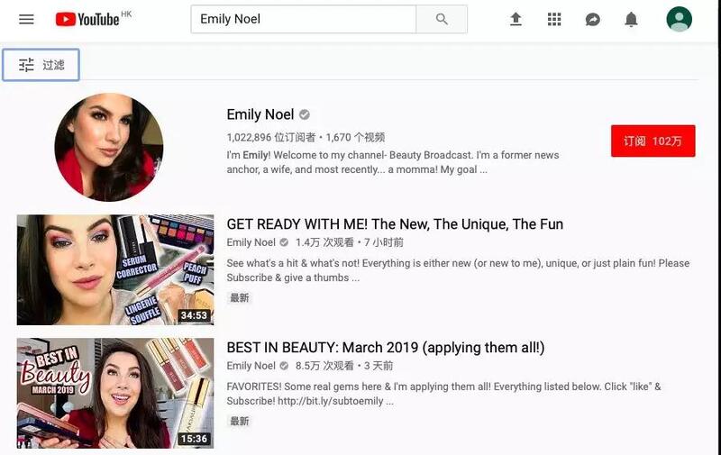
Task: Open Emily Noel channel profile picture
Action: pyautogui.click(x=109, y=147)
